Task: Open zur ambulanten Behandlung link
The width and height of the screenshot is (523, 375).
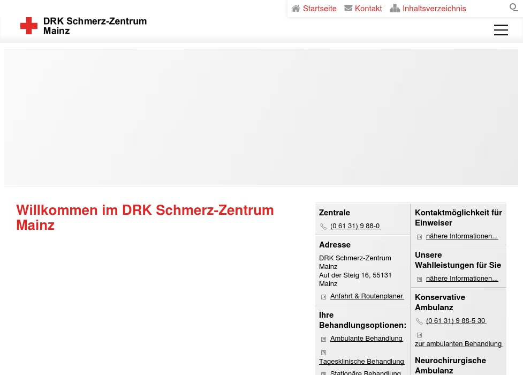Action: [x=458, y=343]
